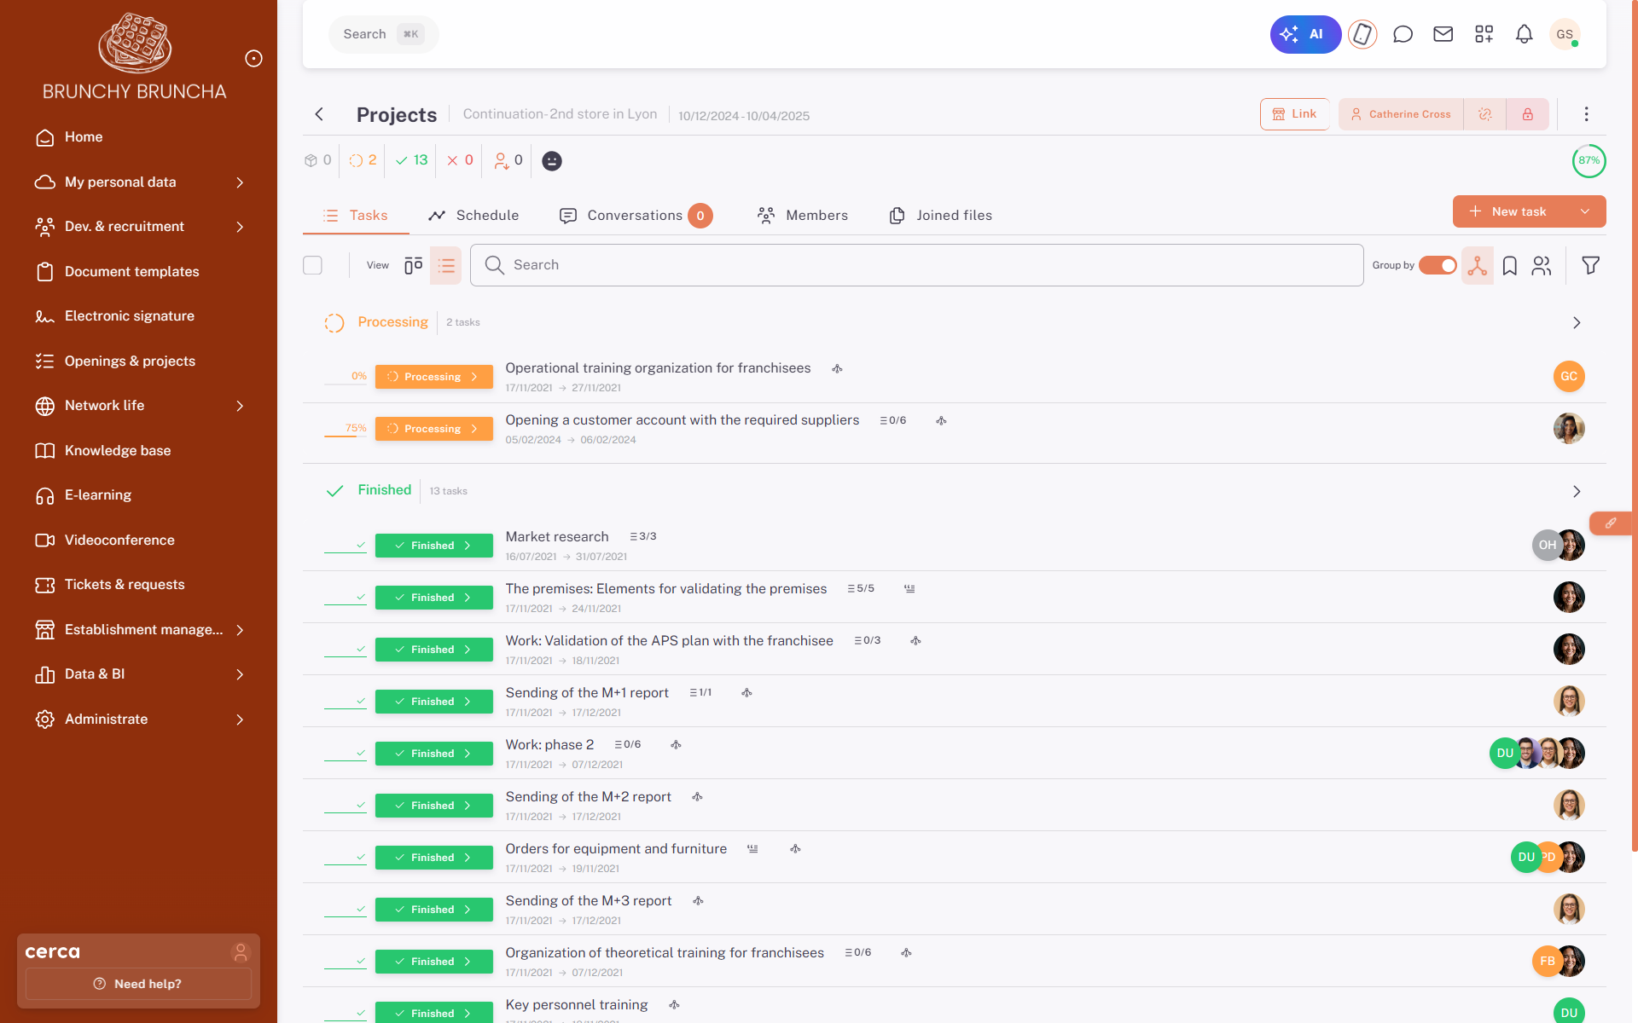Screen dimensions: 1638x1023
Task: Click the filter funnel icon
Action: 1590,265
